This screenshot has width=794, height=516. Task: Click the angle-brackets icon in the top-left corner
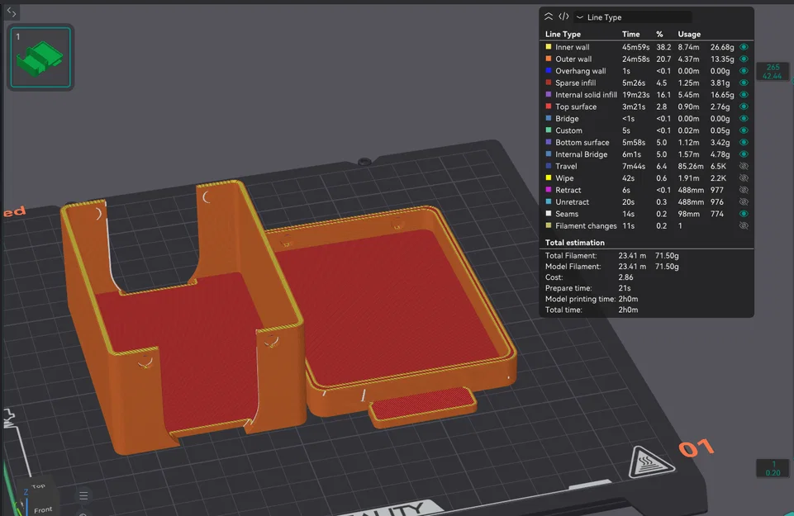pyautogui.click(x=11, y=12)
